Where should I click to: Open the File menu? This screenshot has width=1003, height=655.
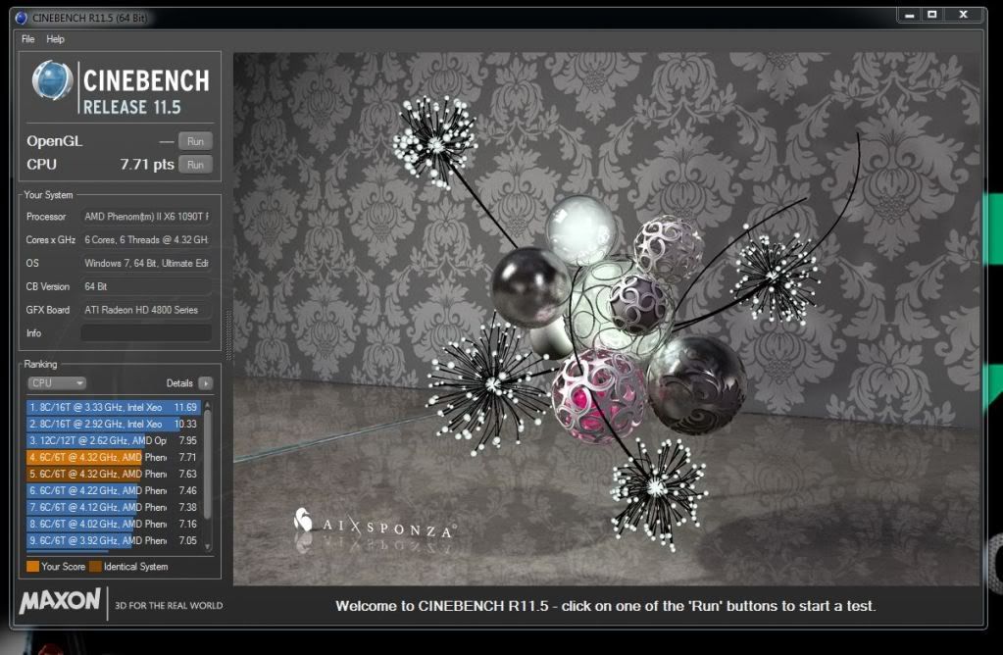(28, 39)
